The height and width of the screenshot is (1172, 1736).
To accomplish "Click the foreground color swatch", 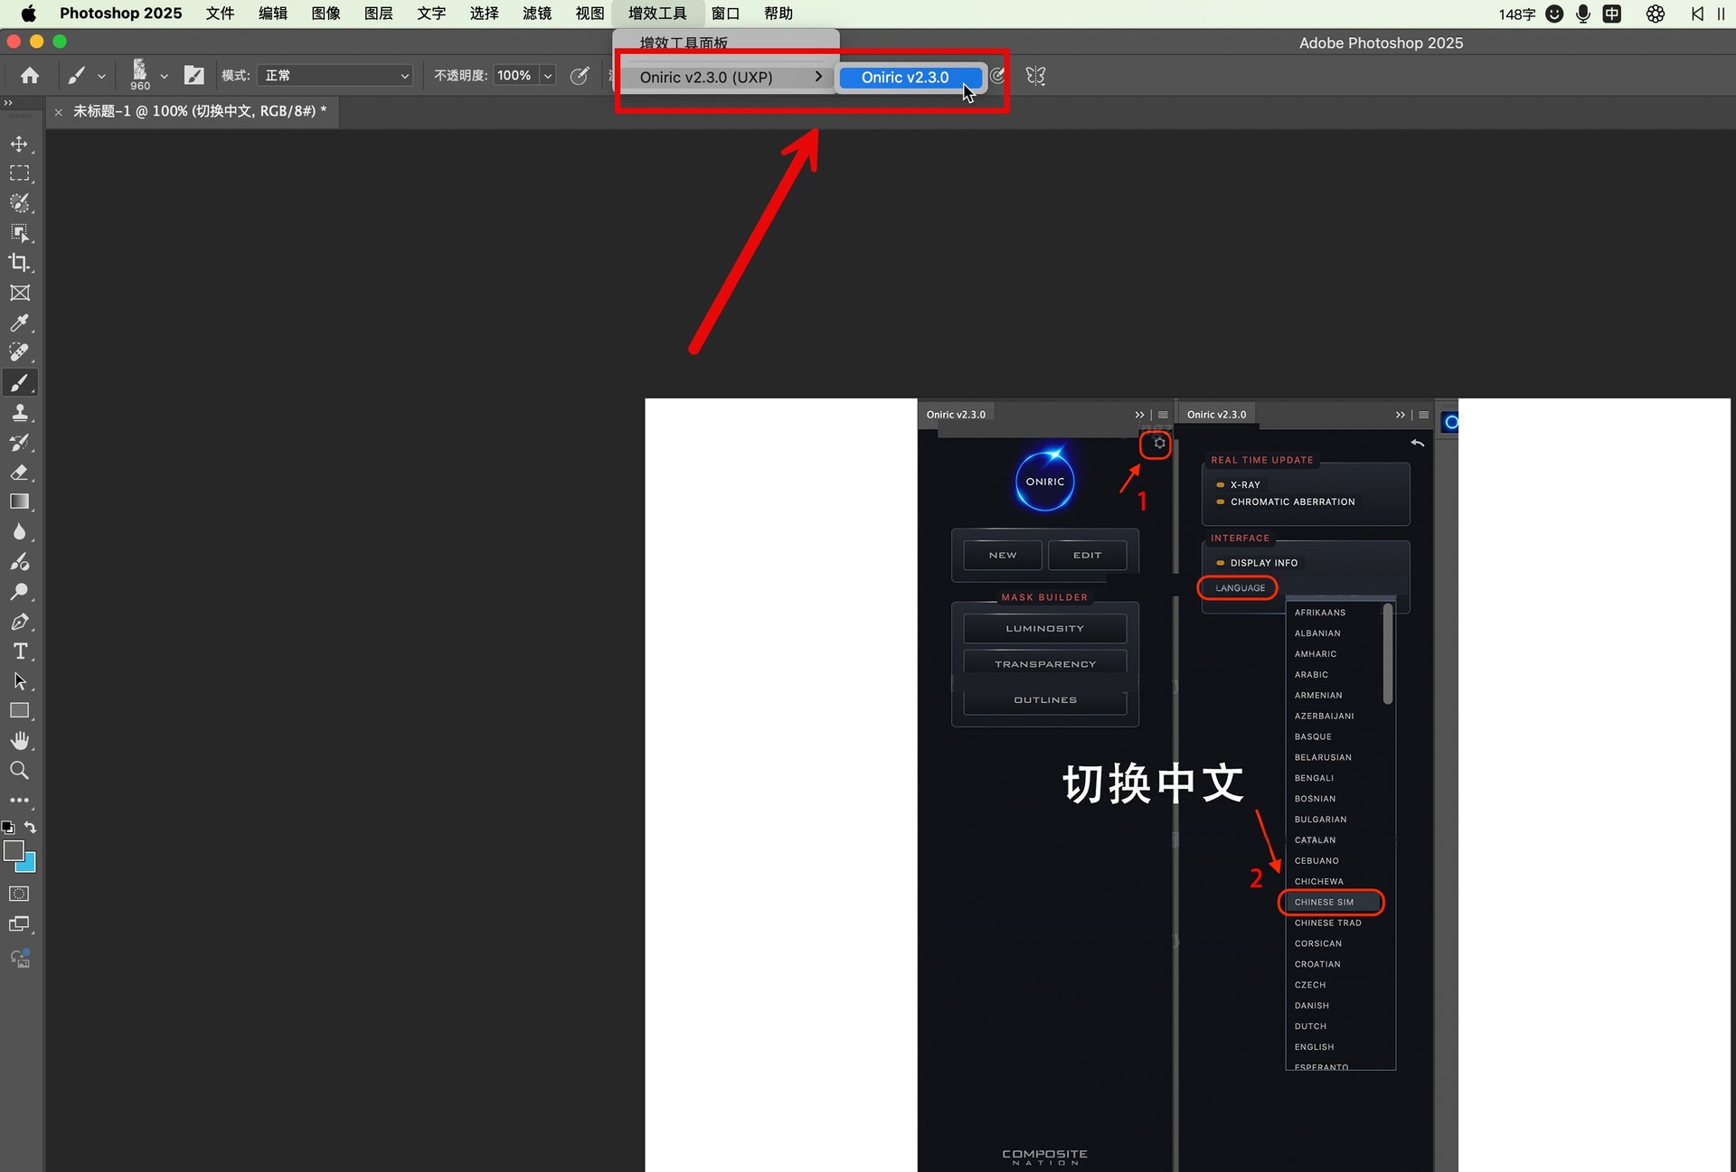I will tap(14, 850).
